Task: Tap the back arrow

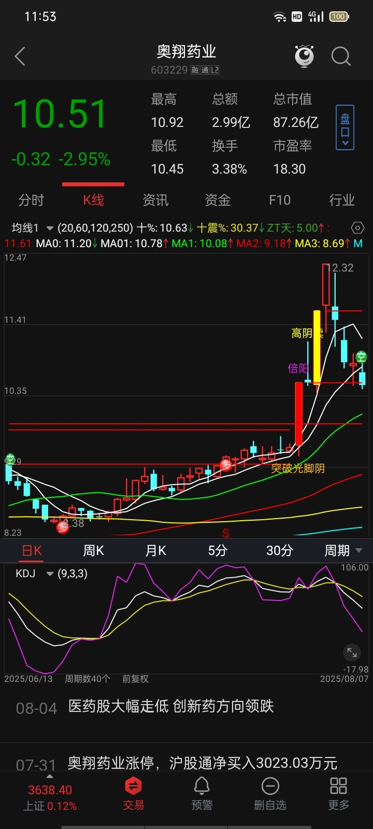Action: [x=20, y=56]
